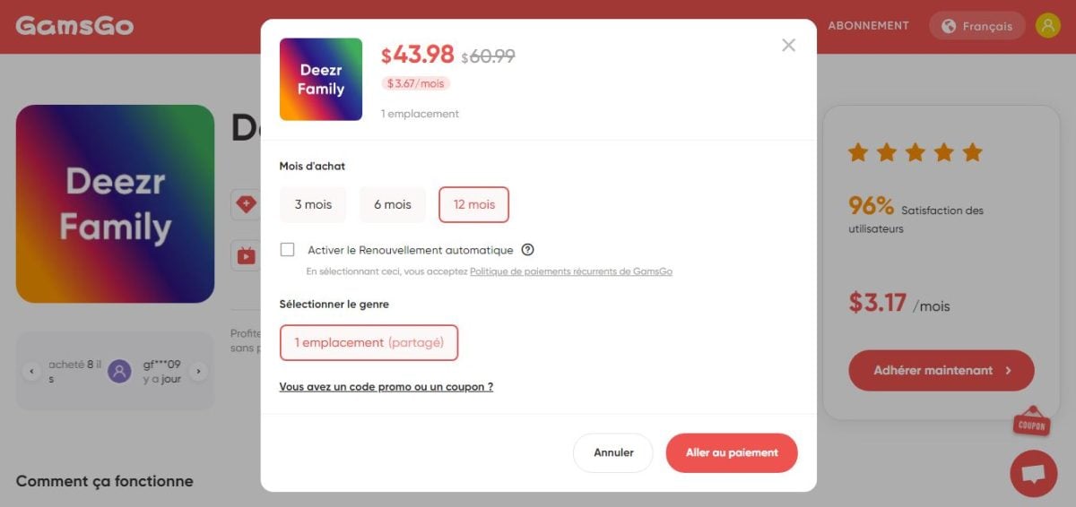1076x507 pixels.
Task: Select the 12 mois plan
Action: coord(473,204)
